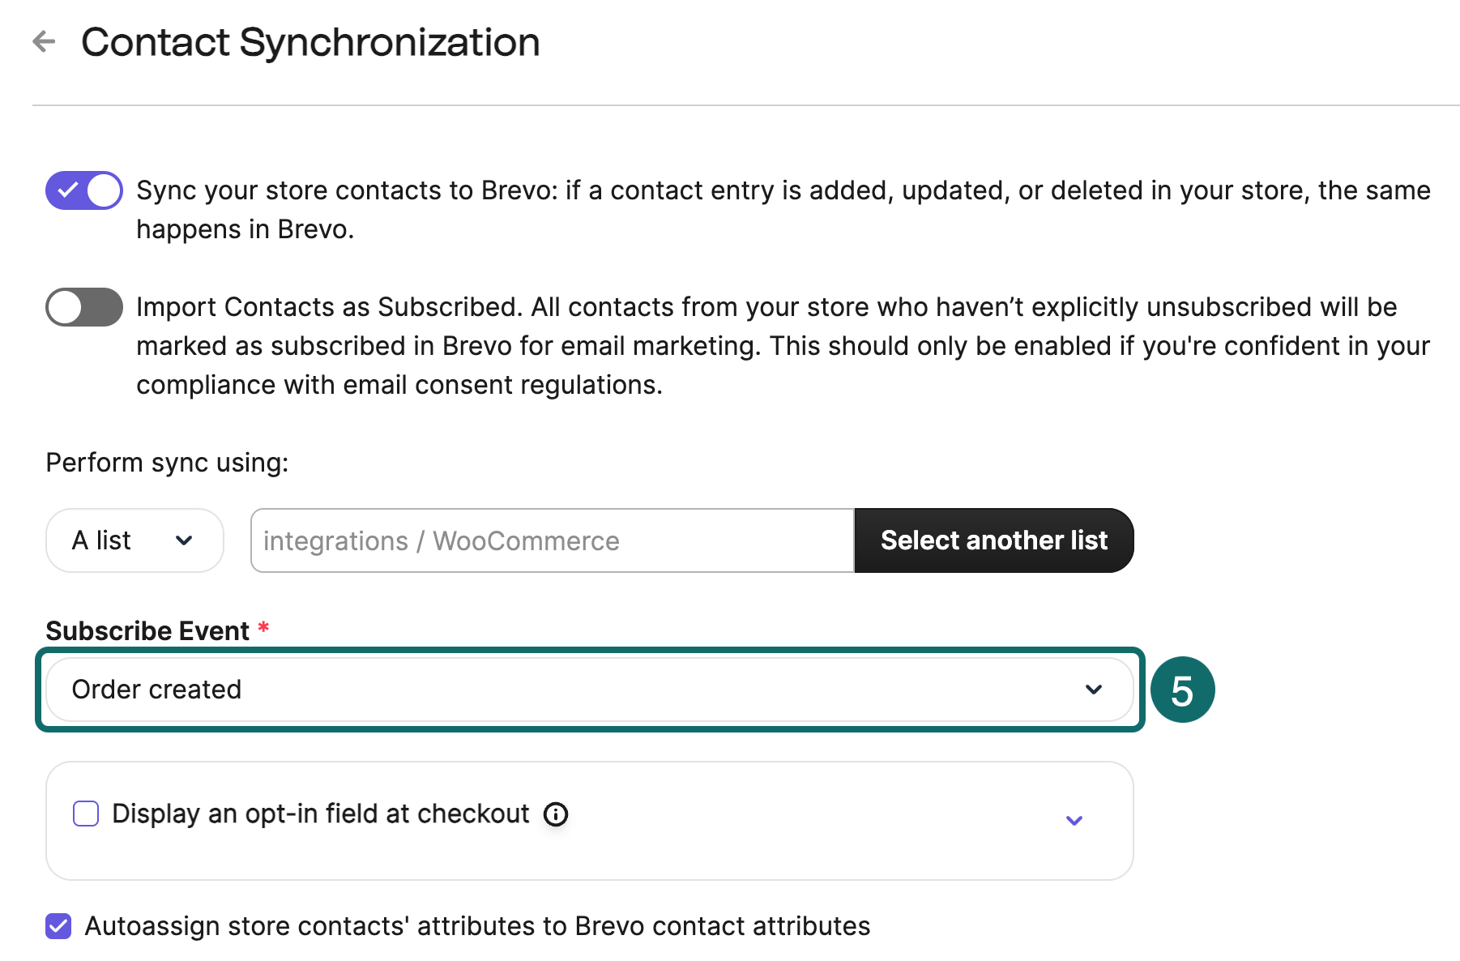Click the green circle labeled 5
Image resolution: width=1460 pixels, height=961 pixels.
(1182, 690)
